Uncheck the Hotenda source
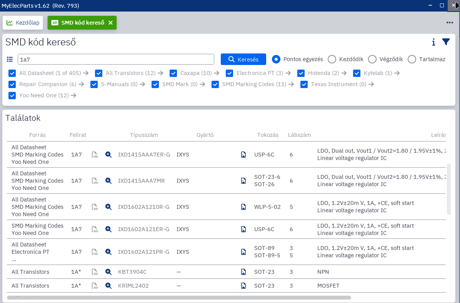This screenshot has height=303, width=460. [x=301, y=73]
